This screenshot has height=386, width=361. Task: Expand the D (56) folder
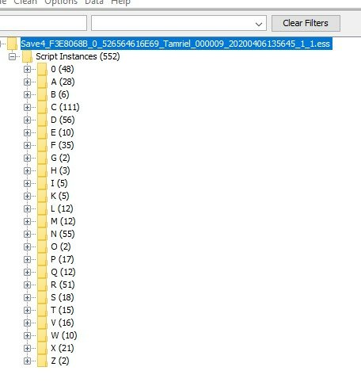(27, 120)
